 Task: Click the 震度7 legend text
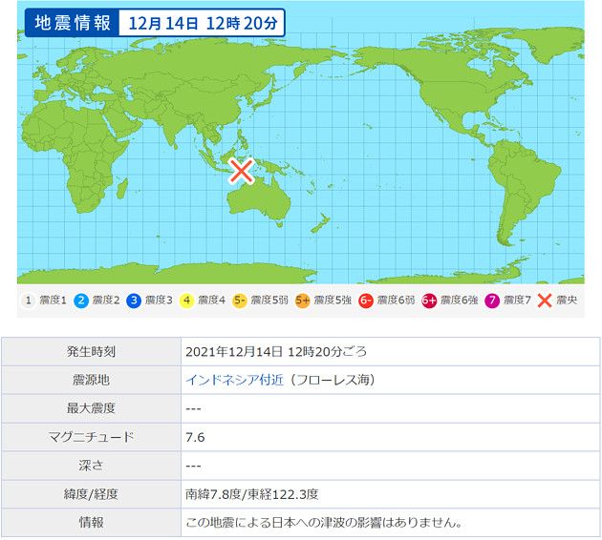pyautogui.click(x=517, y=301)
